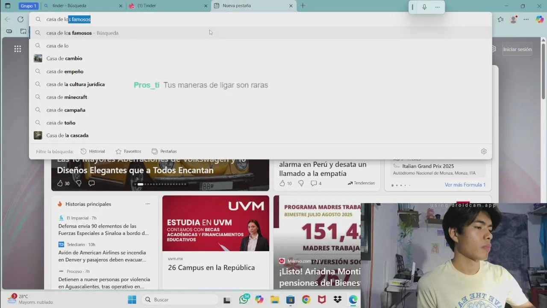Dislike the Volkswagen article thumbs down
547x308 pixels.
79,183
